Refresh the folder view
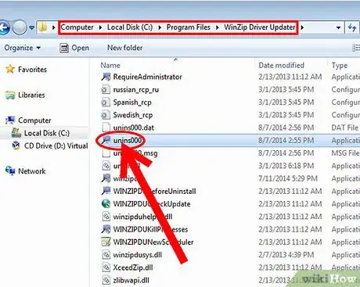 point(352,27)
